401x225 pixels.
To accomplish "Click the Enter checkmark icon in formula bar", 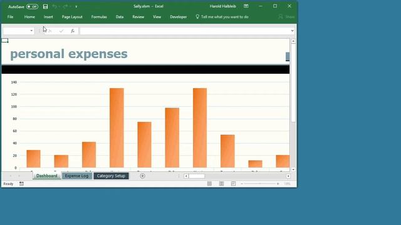I will (x=61, y=31).
